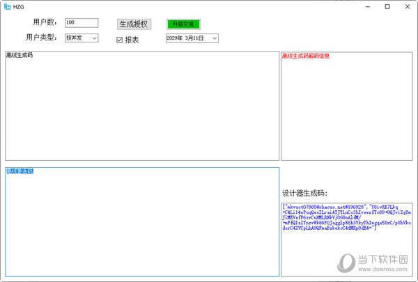Click the 用户数: label
Image resolution: width=418 pixels, height=282 pixels.
(45, 22)
